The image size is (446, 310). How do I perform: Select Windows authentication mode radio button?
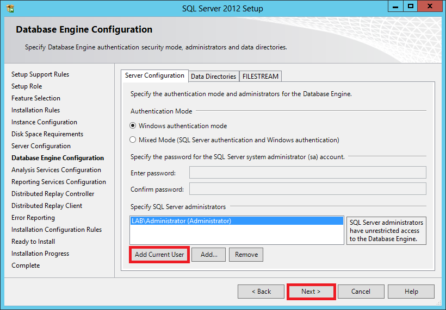click(x=133, y=126)
